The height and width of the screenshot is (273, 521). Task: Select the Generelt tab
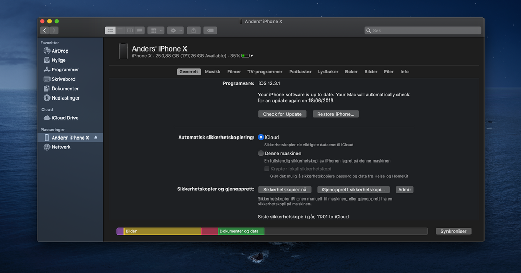click(189, 72)
